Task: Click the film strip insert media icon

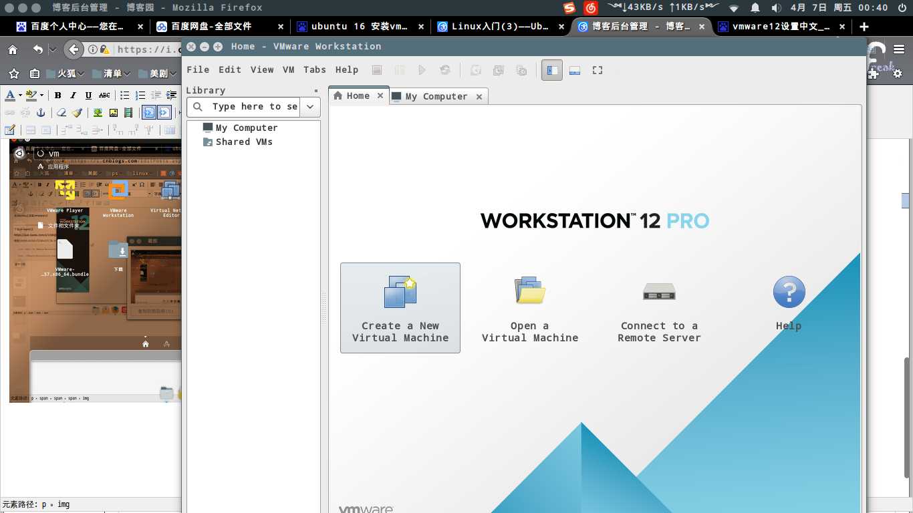Action: pyautogui.click(x=129, y=112)
